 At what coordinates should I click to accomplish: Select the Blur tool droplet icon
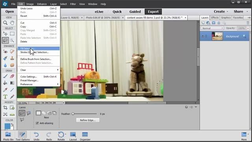pos(5,65)
